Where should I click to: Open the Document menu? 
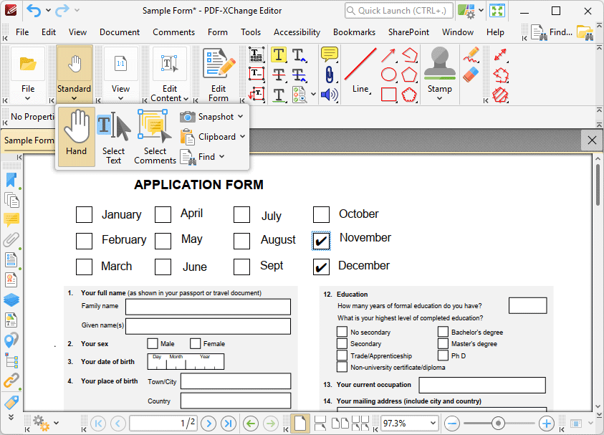coord(120,32)
